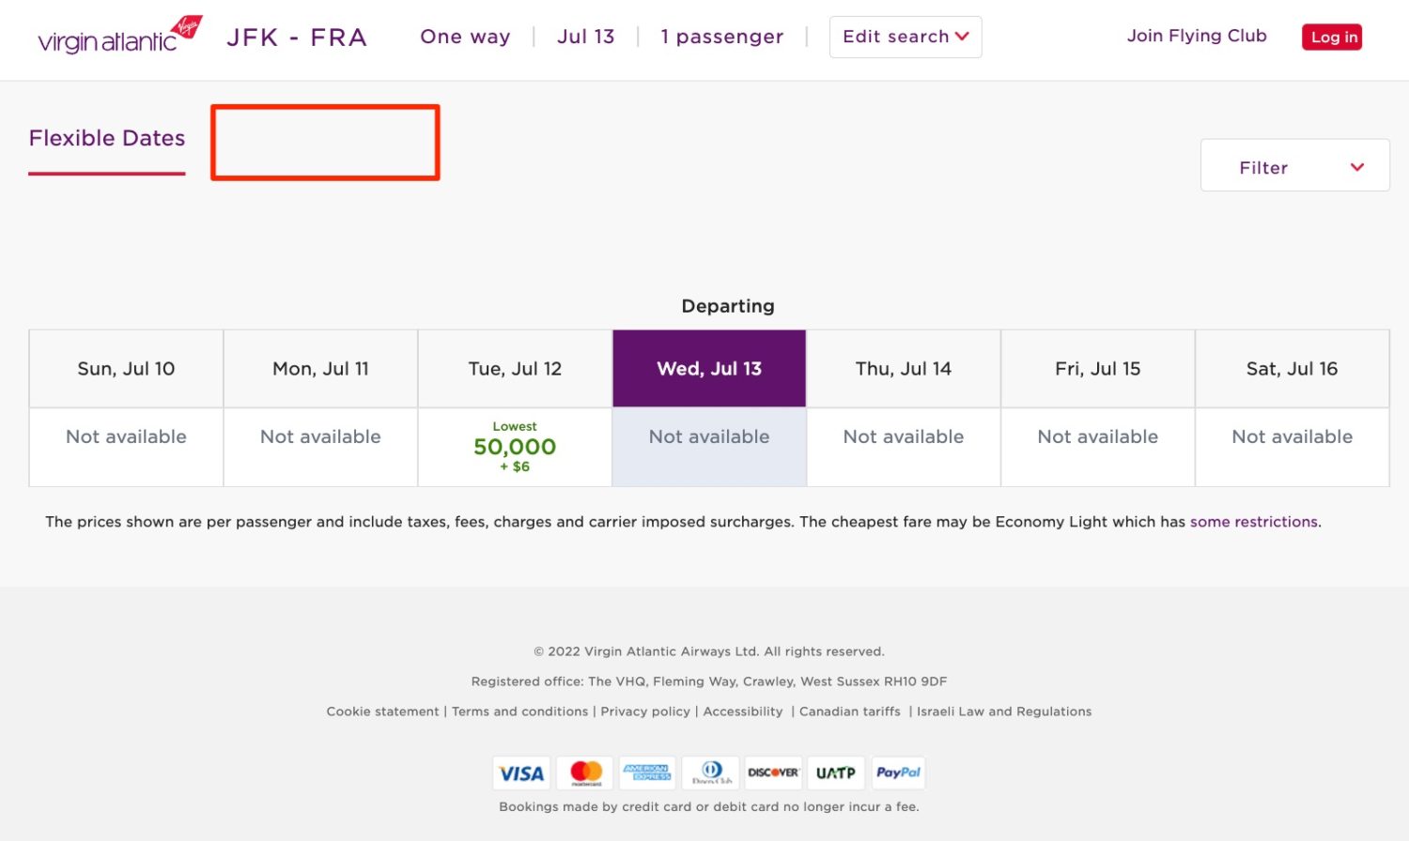Screen dimensions: 1409x841
Task: Click the UATP payment icon
Action: point(835,772)
